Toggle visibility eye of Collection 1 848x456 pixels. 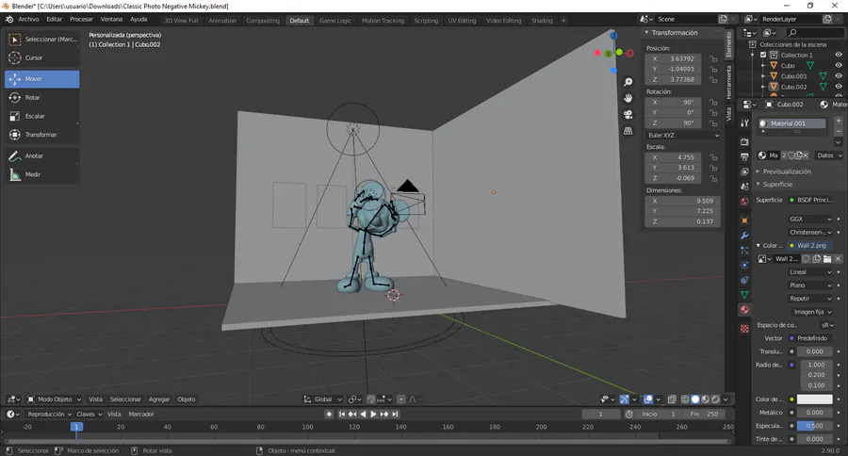point(839,56)
